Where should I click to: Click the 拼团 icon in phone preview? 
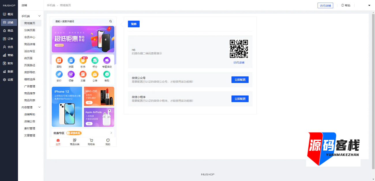tap(71, 60)
